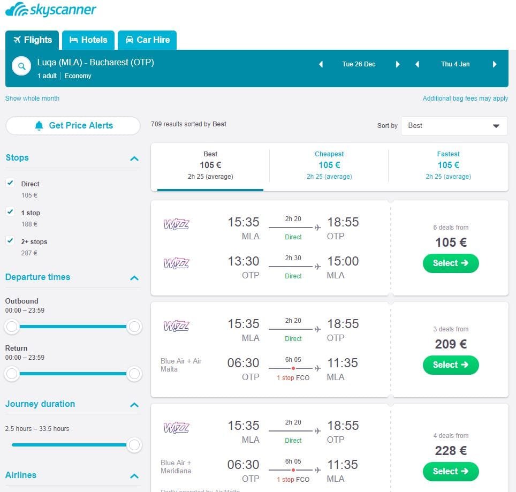Screen dimensions: 516x492
Task: Uncheck the 2+ stops filter
Action: point(10,240)
